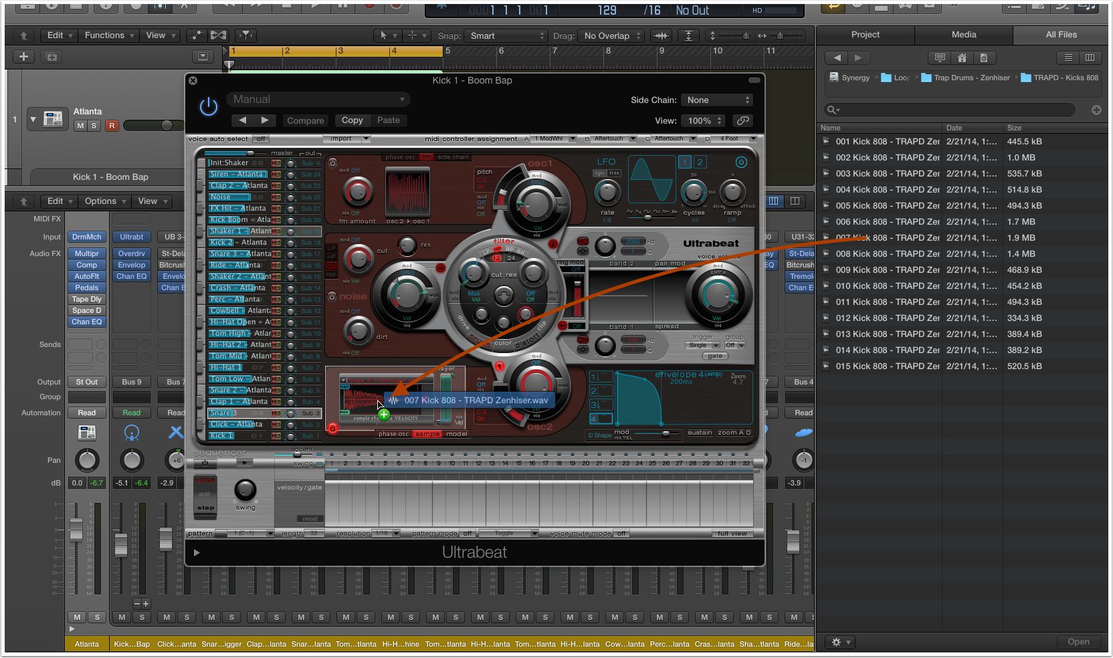Toggle voice mute mode off button
The width and height of the screenshot is (1113, 658).
click(621, 534)
